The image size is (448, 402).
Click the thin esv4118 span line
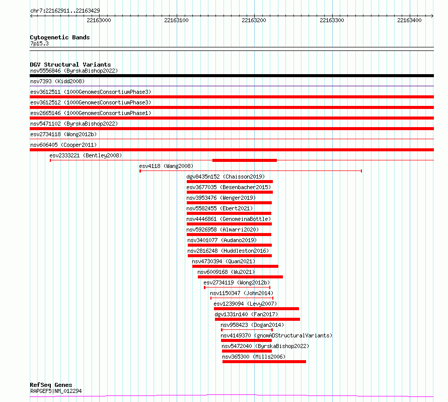click(251, 171)
